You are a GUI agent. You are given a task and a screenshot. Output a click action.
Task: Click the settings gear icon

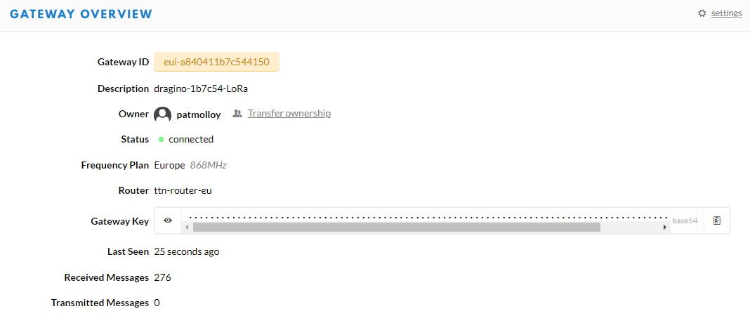702,13
